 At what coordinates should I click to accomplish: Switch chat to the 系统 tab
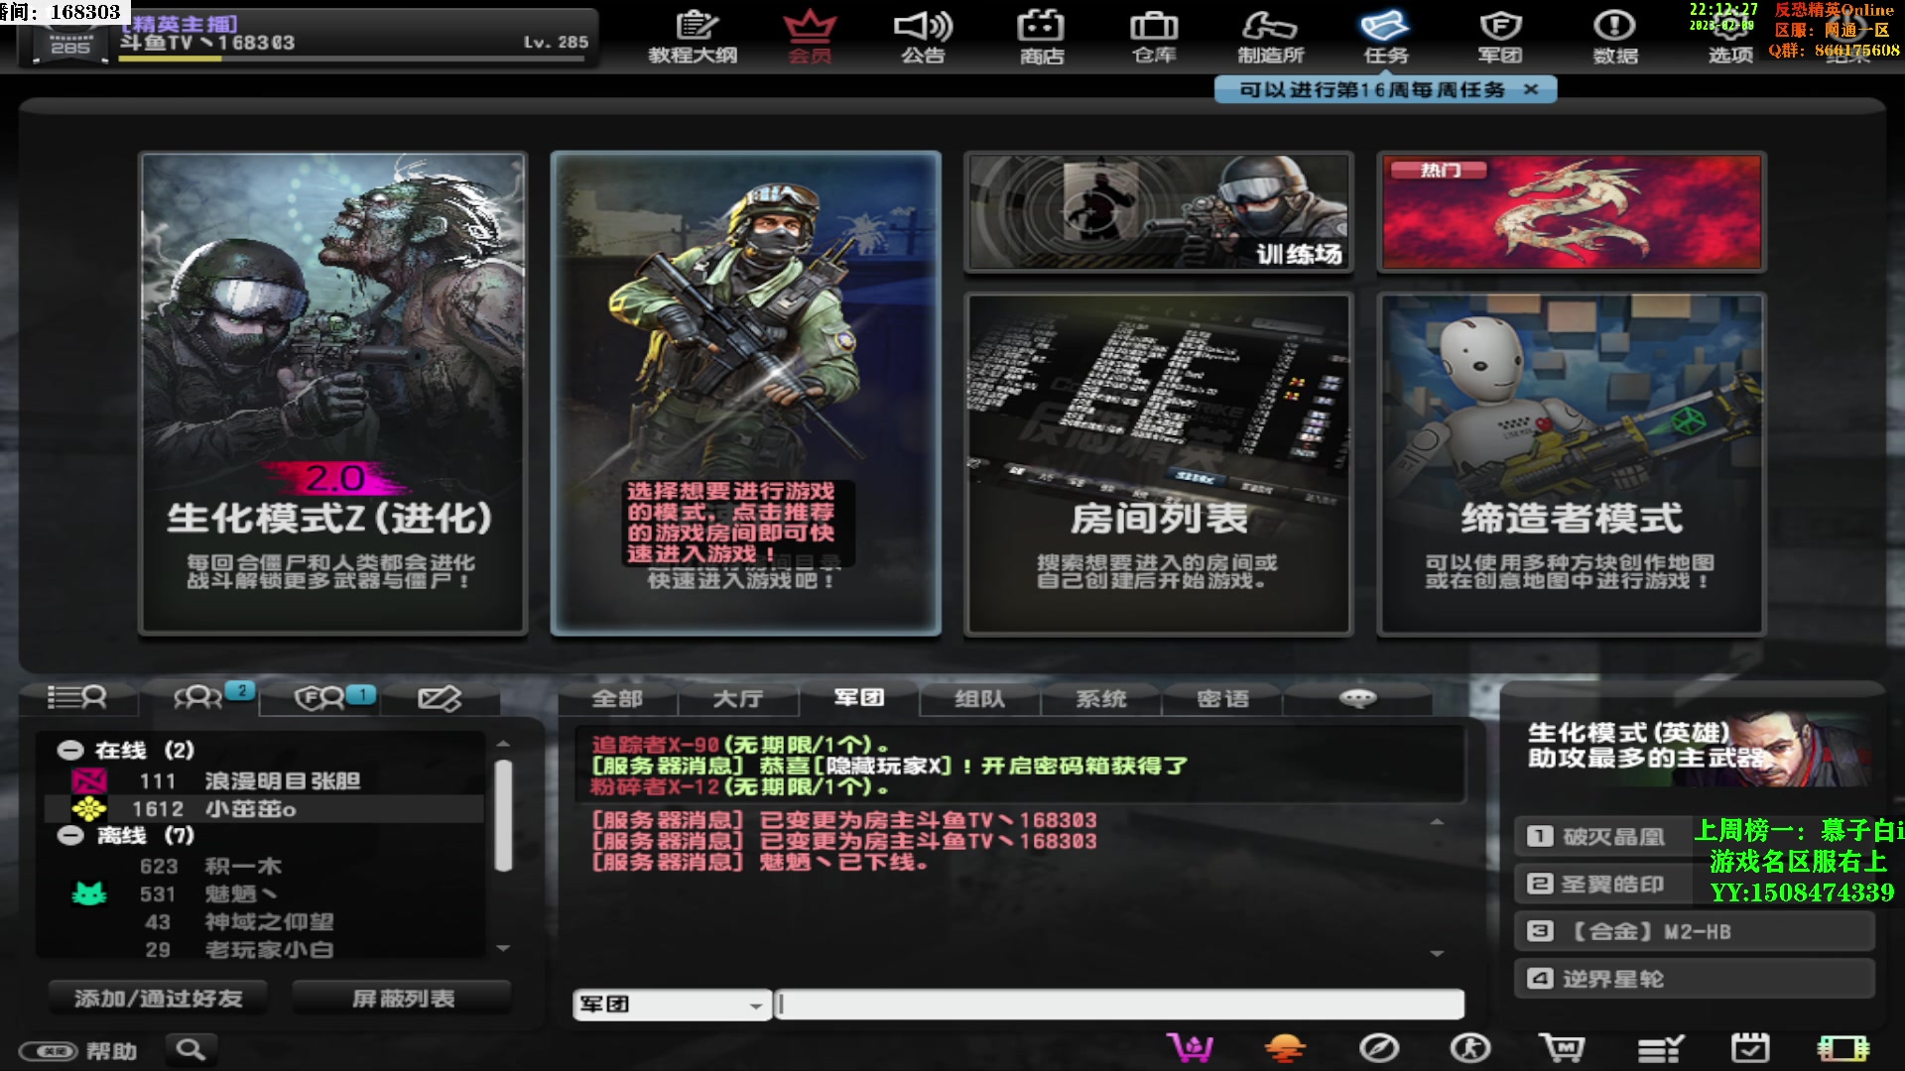point(1101,698)
